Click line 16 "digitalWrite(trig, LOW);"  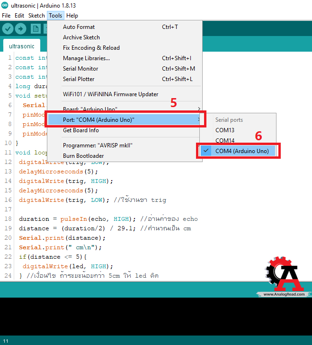64,200
